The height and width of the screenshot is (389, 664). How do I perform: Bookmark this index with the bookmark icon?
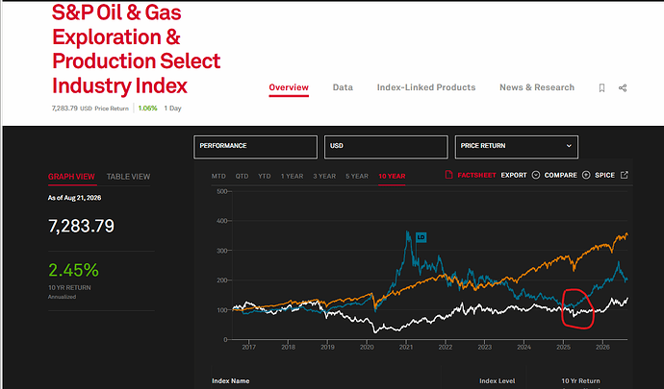[x=601, y=88]
